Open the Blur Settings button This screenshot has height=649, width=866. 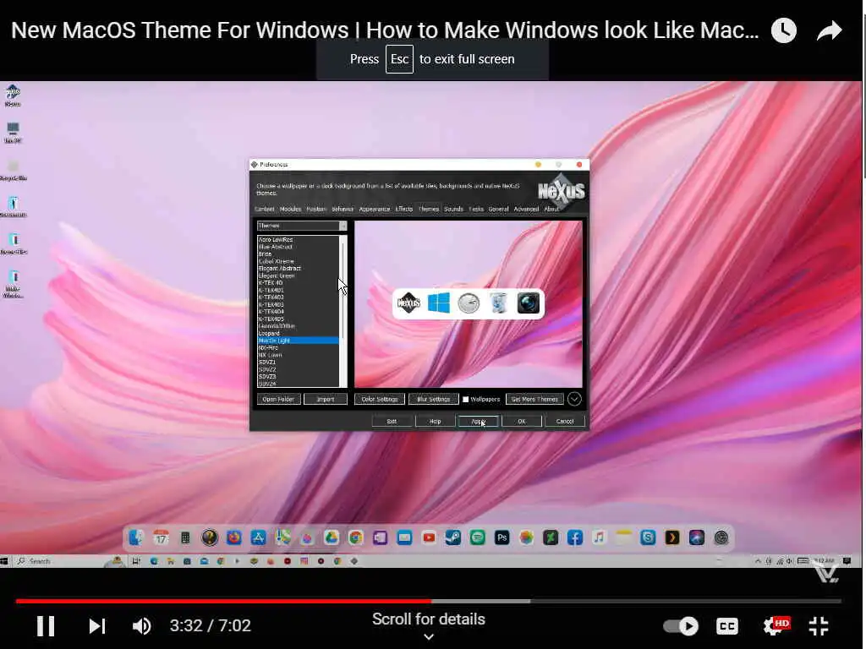[x=434, y=399]
